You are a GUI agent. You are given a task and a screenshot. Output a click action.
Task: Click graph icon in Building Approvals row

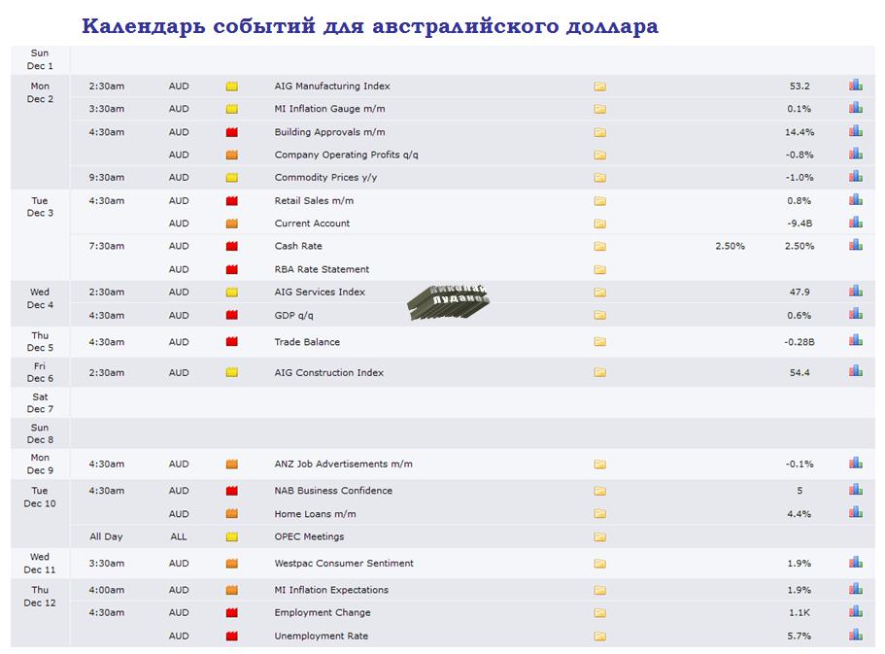point(855,131)
